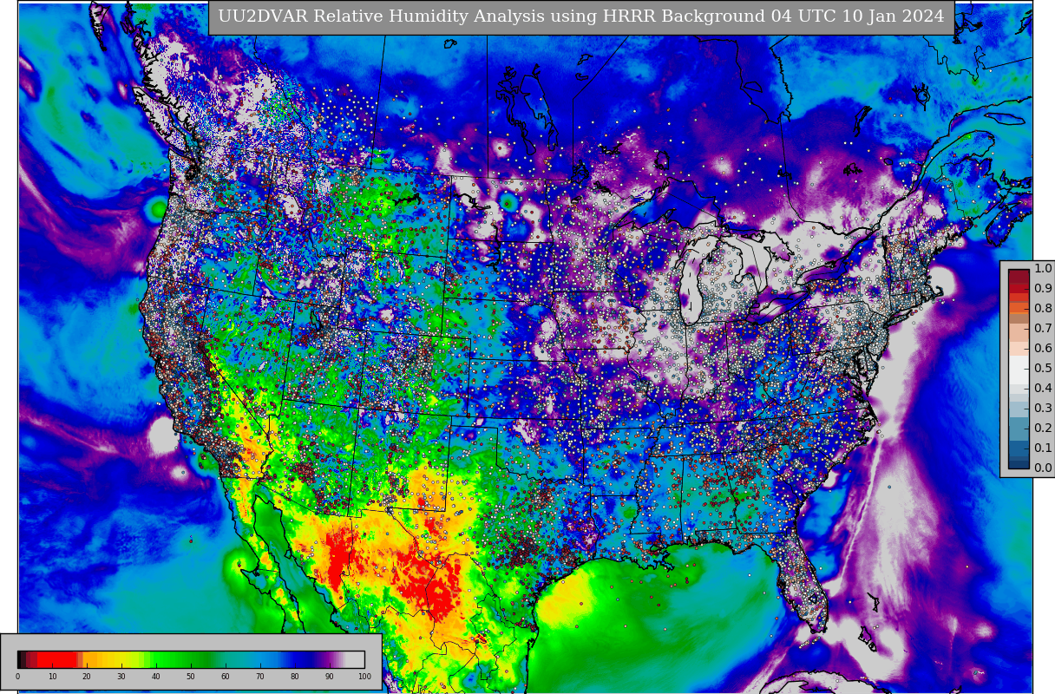This screenshot has width=1055, height=694.
Task: Click the 0.9 label on the right legend
Action: pyautogui.click(x=1042, y=288)
